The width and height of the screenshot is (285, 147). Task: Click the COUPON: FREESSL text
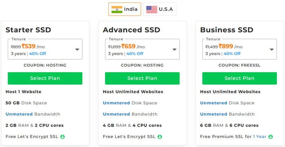(x=239, y=65)
